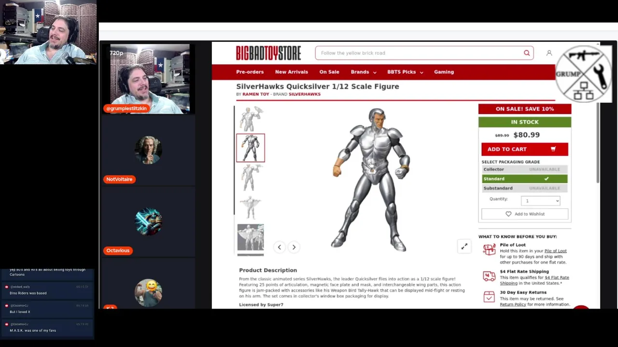Click the 'IN STOCK' status bar

pos(524,122)
